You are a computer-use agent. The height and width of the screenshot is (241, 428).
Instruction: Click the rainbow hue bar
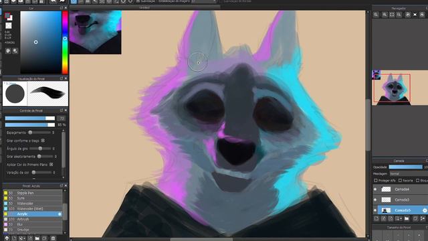(x=65, y=42)
